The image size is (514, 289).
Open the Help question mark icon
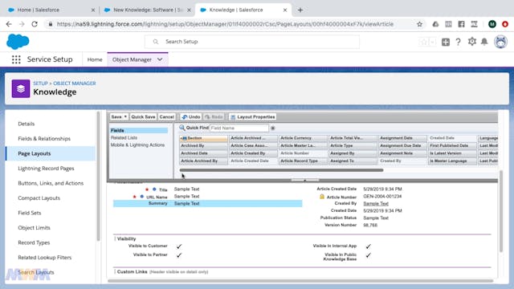(x=459, y=42)
